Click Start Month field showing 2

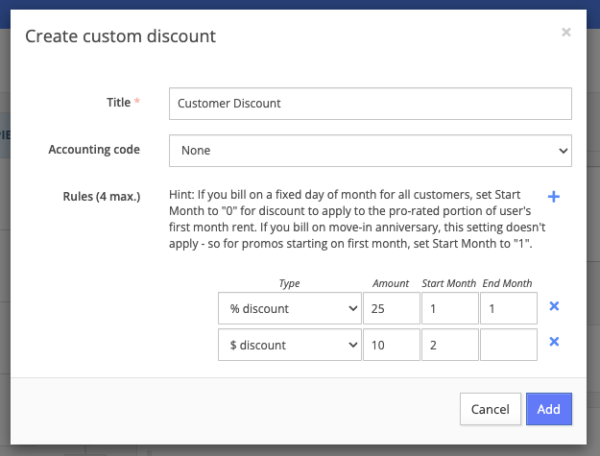[450, 344]
